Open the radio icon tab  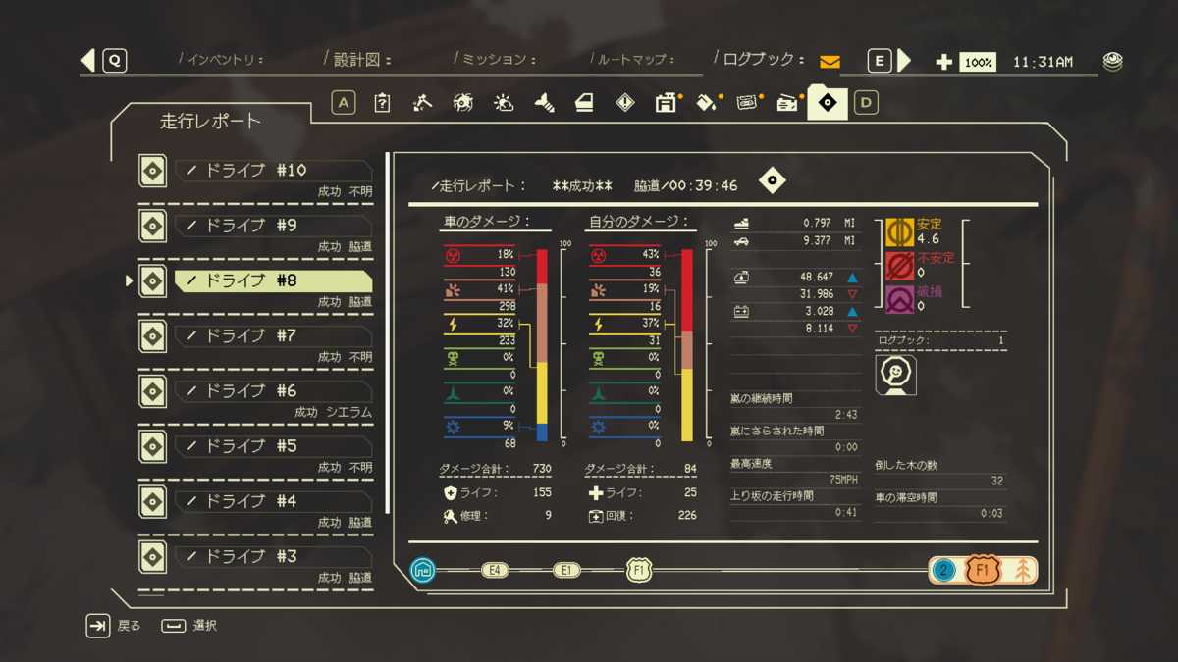[787, 102]
